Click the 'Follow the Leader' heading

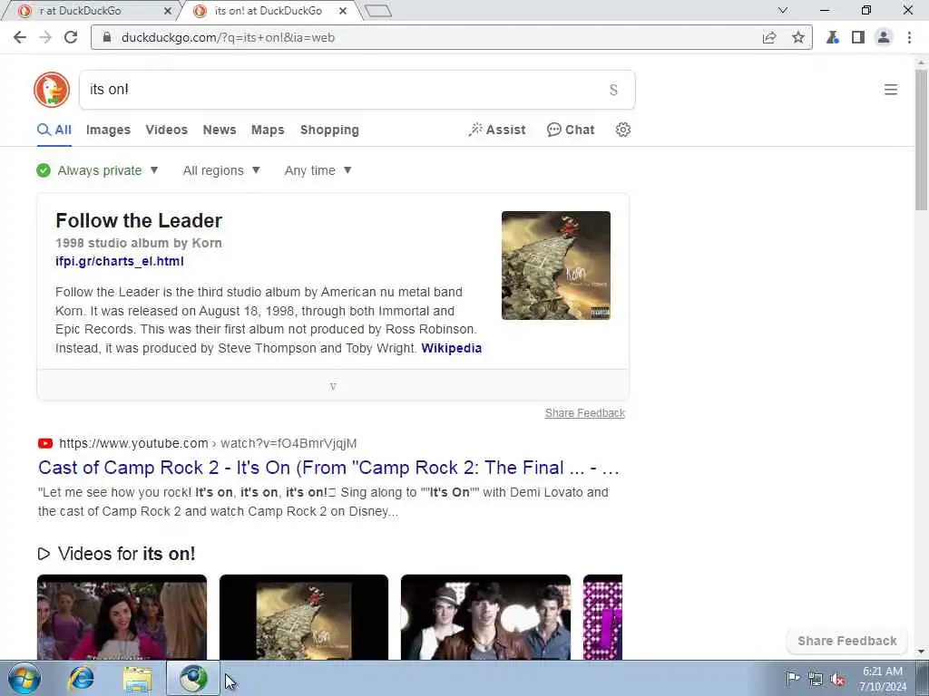[x=139, y=220]
